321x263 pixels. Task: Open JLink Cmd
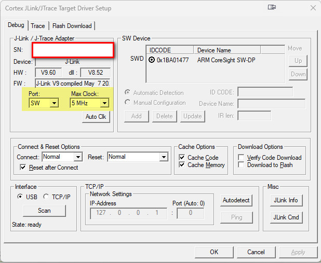click(x=286, y=217)
